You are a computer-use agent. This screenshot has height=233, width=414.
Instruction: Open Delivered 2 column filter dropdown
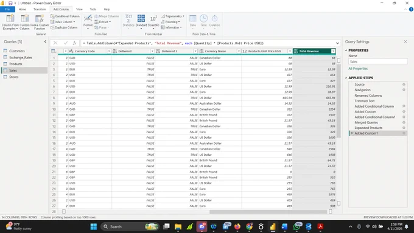pyautogui.click(x=195, y=51)
